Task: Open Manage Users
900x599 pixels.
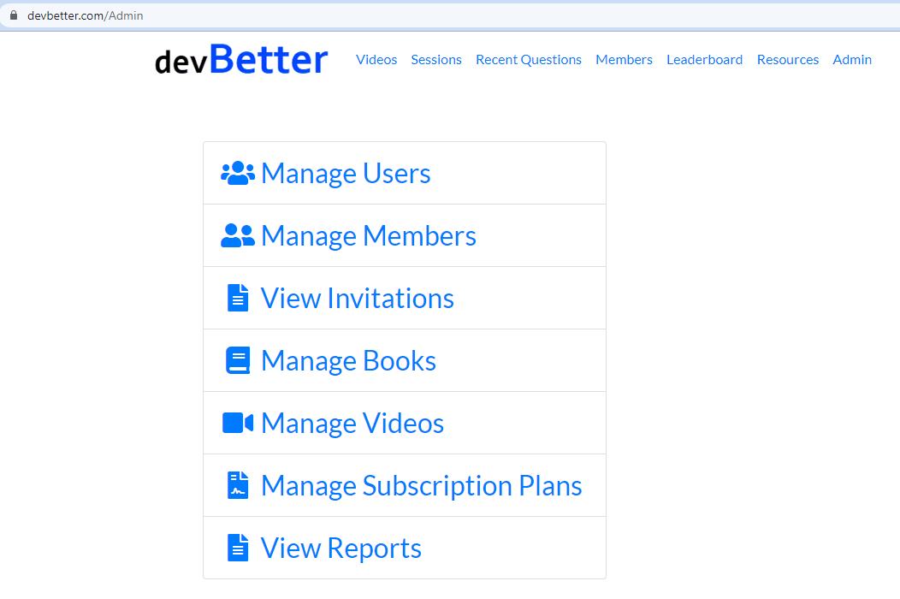Action: [346, 173]
